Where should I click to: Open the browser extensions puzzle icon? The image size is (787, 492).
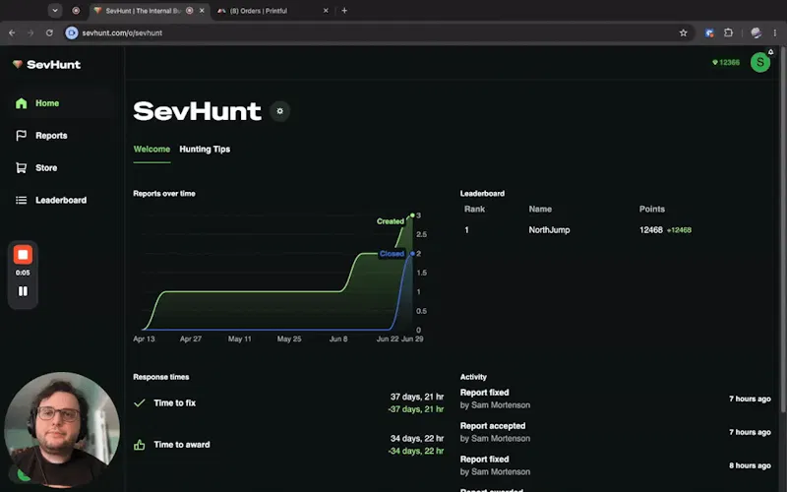[x=728, y=32]
